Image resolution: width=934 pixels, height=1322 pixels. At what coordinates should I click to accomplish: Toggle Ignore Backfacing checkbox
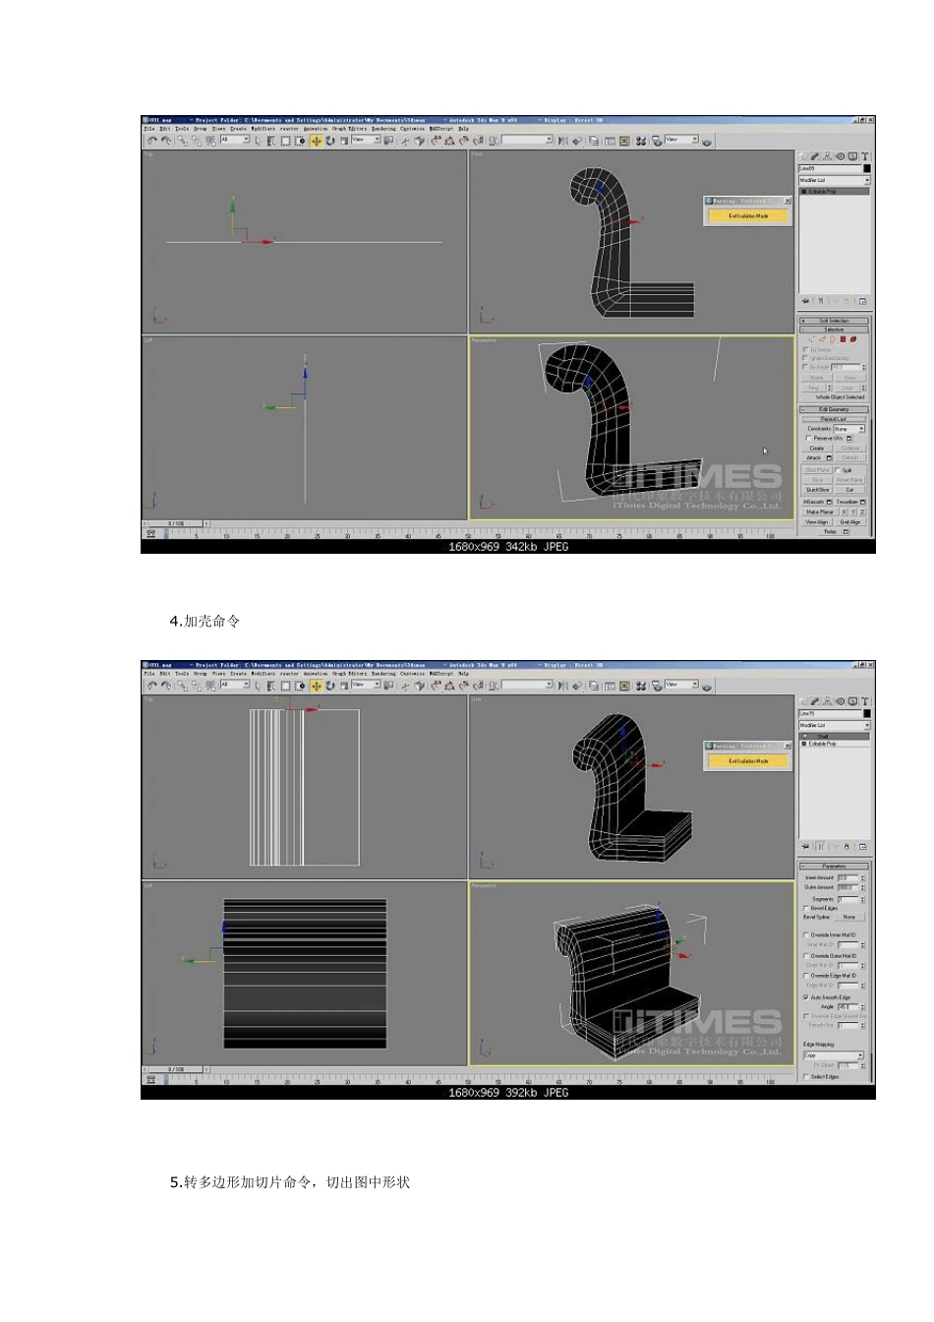click(805, 358)
